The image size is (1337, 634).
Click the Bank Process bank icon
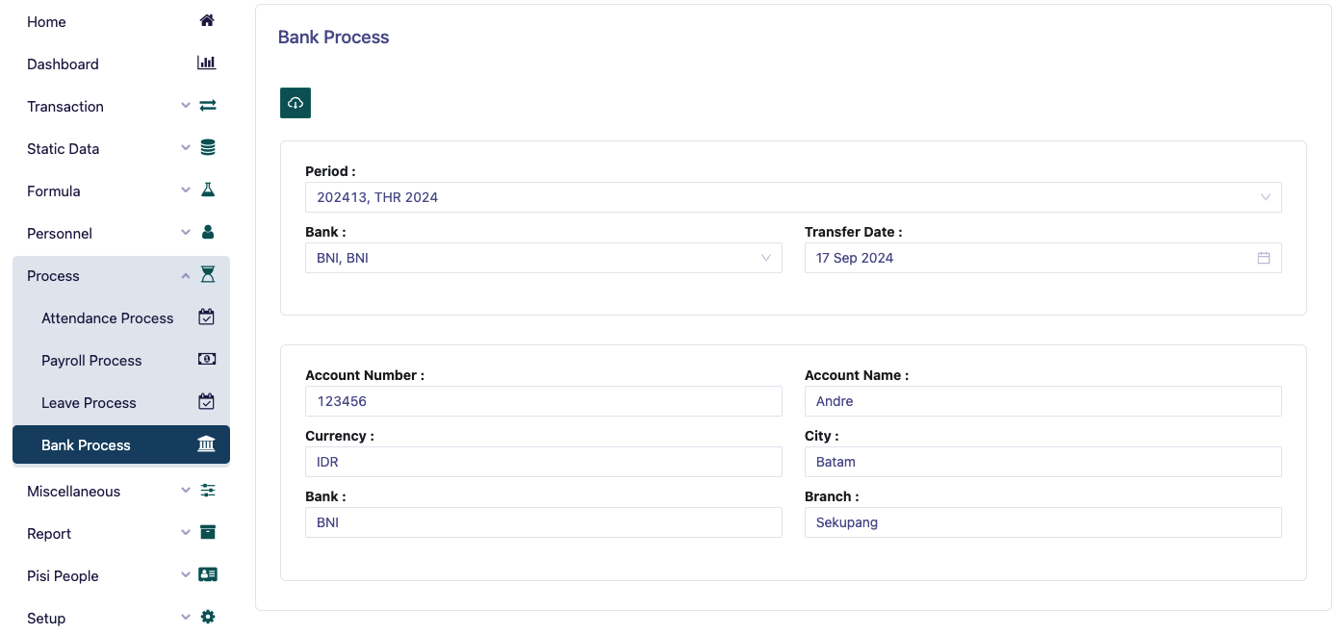click(x=206, y=444)
